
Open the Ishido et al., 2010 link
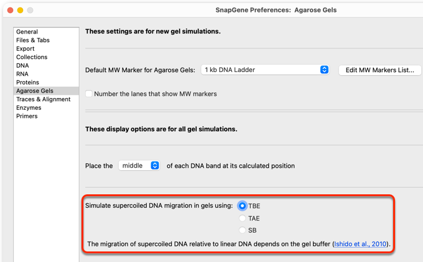[x=360, y=244]
